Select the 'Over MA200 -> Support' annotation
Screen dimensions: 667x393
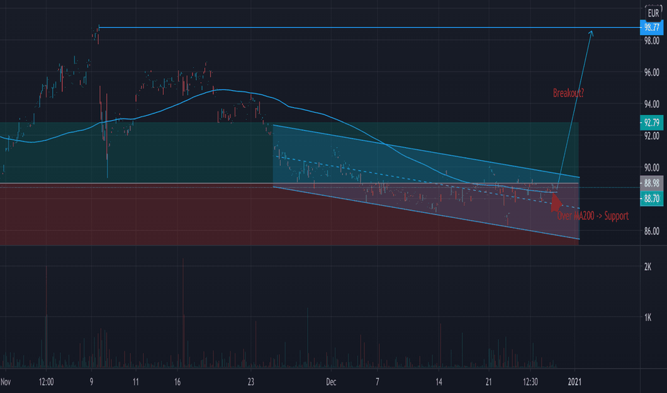point(593,216)
